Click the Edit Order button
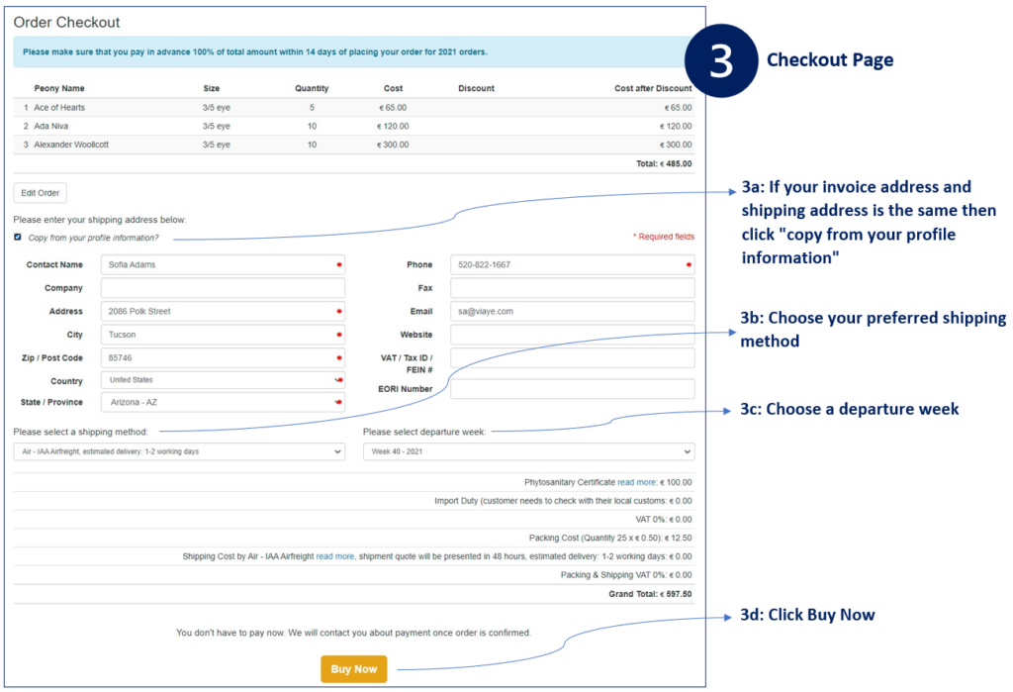Viewport: 1013px width, 692px height. (x=39, y=192)
